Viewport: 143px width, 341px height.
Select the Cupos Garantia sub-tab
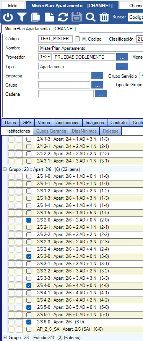51,131
